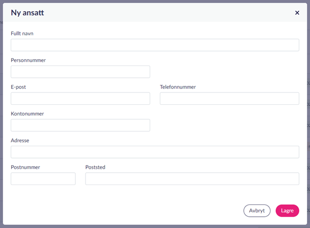Viewport: 310px width, 228px height.
Task: Focus the Kontonummer input box
Action: [80, 125]
